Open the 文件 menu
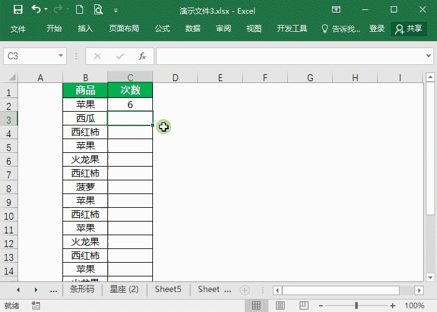Image resolution: width=437 pixels, height=312 pixels. point(18,29)
